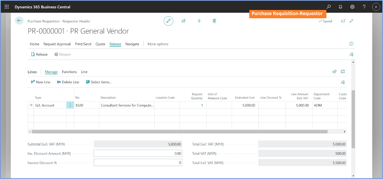Open the app launcher waffle icon
Viewport: 383px width, 179px height.
coord(7,7)
